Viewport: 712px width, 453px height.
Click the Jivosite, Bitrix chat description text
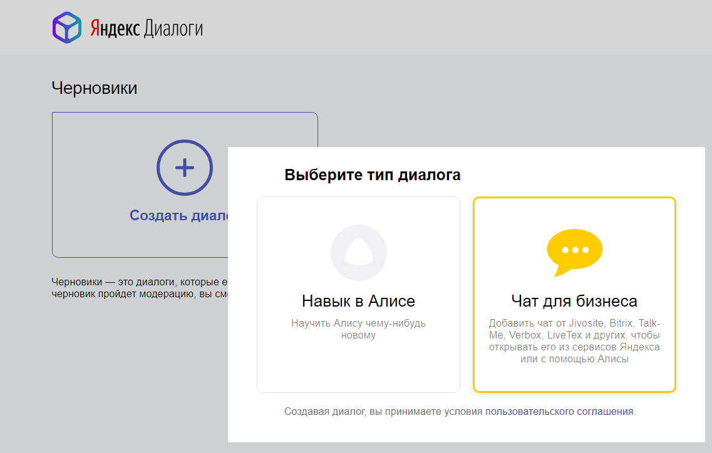pyautogui.click(x=574, y=341)
